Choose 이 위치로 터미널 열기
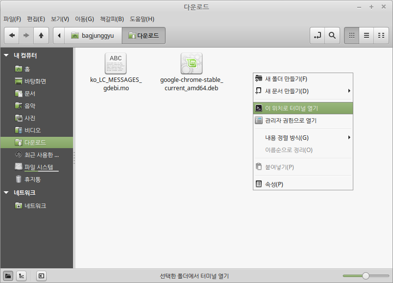Screen dimensions: 393x283 (x=303, y=108)
